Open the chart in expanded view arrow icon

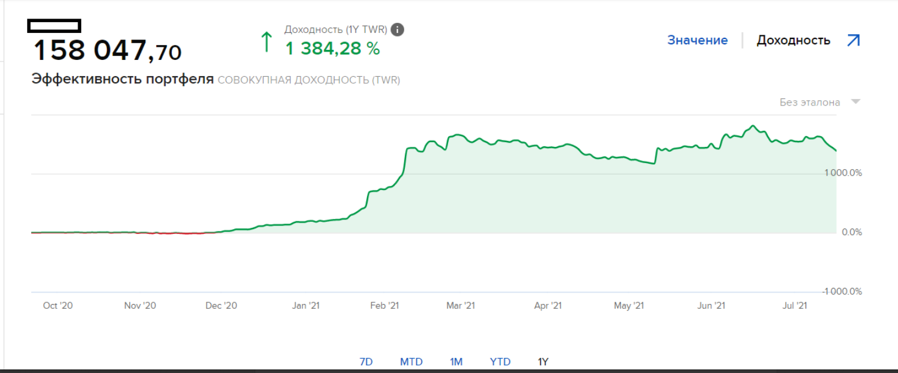point(853,40)
